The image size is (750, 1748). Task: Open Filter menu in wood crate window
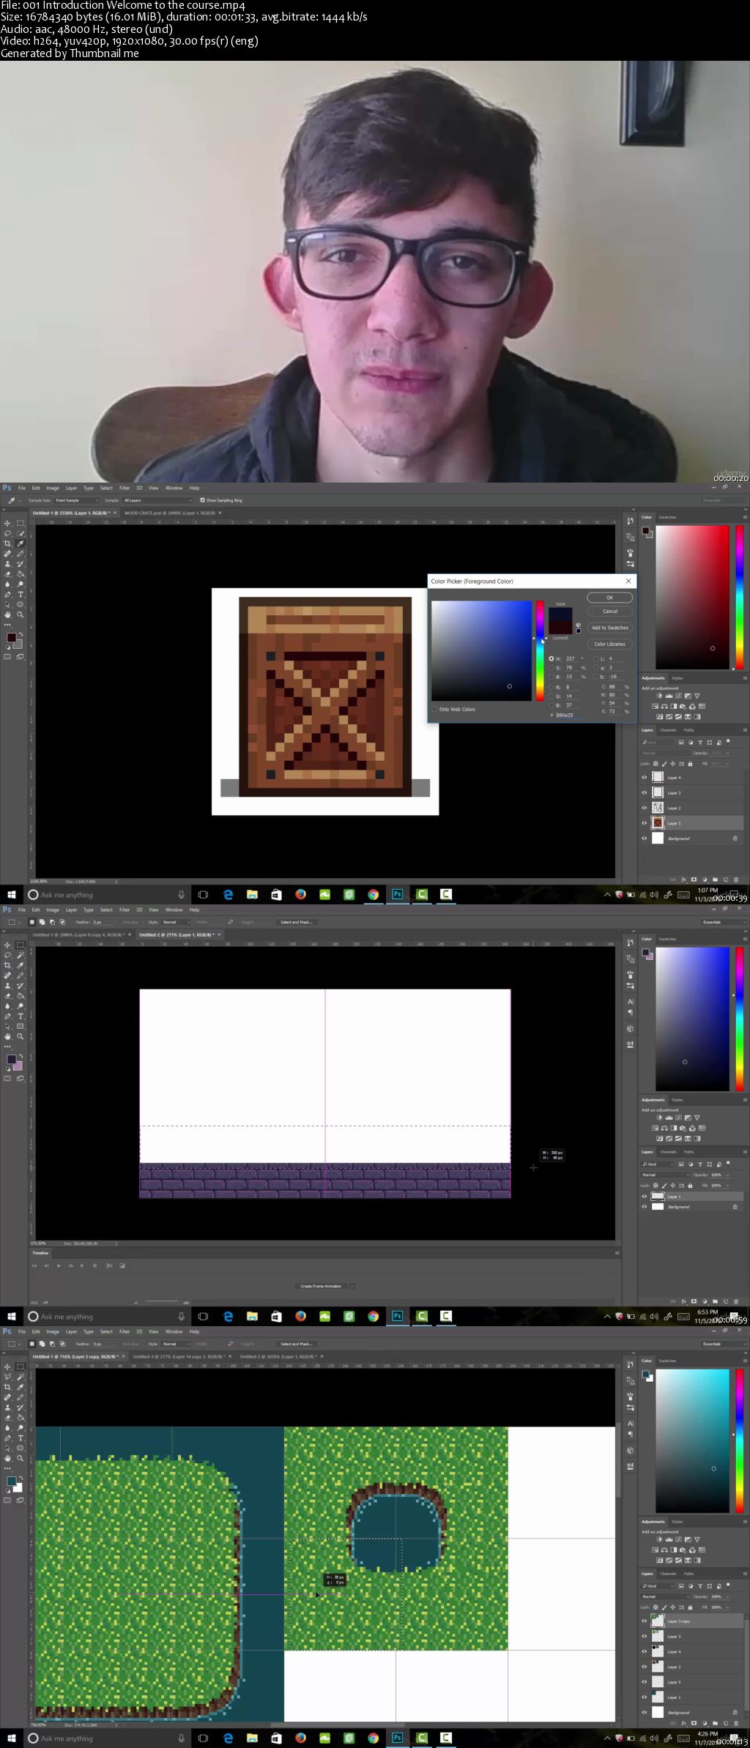pyautogui.click(x=125, y=488)
